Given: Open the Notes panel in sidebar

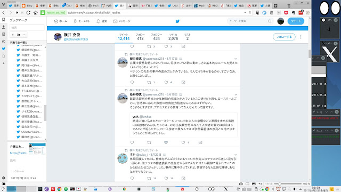Looking at the screenshot, I should tap(4, 34).
